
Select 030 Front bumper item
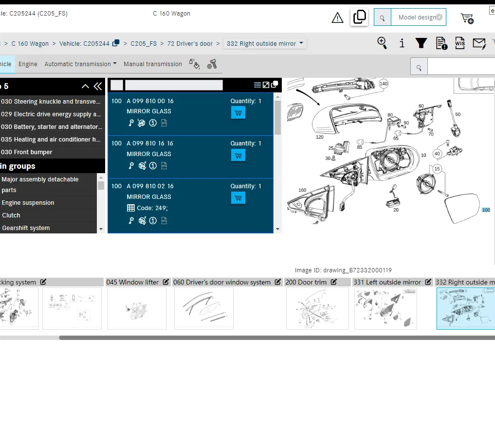click(x=52, y=152)
